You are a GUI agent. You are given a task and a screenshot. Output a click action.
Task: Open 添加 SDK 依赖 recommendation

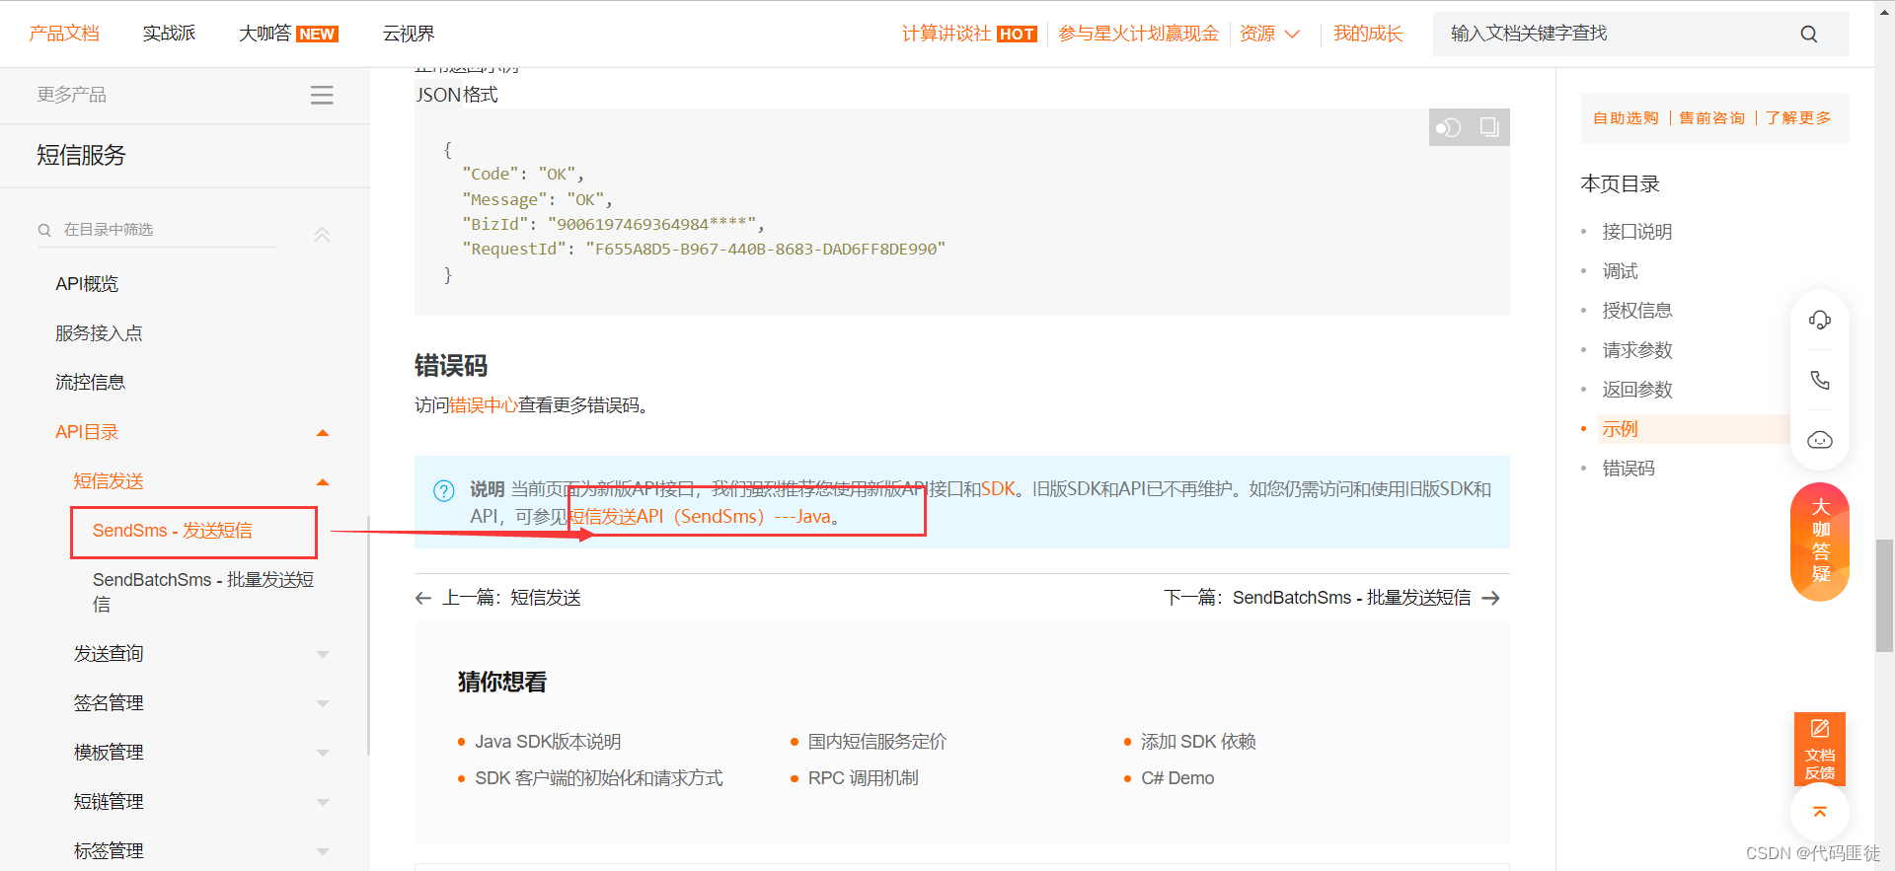[1198, 742]
